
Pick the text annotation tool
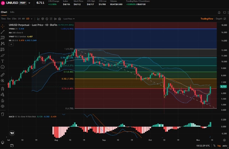(x=3, y=61)
